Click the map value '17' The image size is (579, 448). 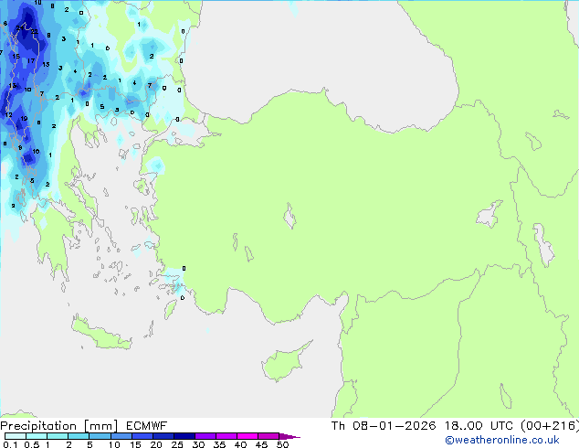click(x=31, y=60)
